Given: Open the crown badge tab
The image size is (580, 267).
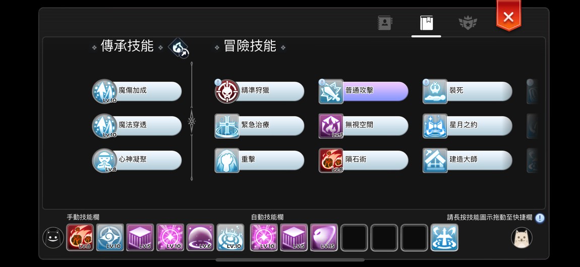Looking at the screenshot, I should pos(468,23).
